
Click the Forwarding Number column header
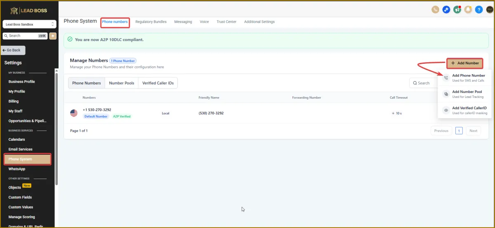pos(306,98)
